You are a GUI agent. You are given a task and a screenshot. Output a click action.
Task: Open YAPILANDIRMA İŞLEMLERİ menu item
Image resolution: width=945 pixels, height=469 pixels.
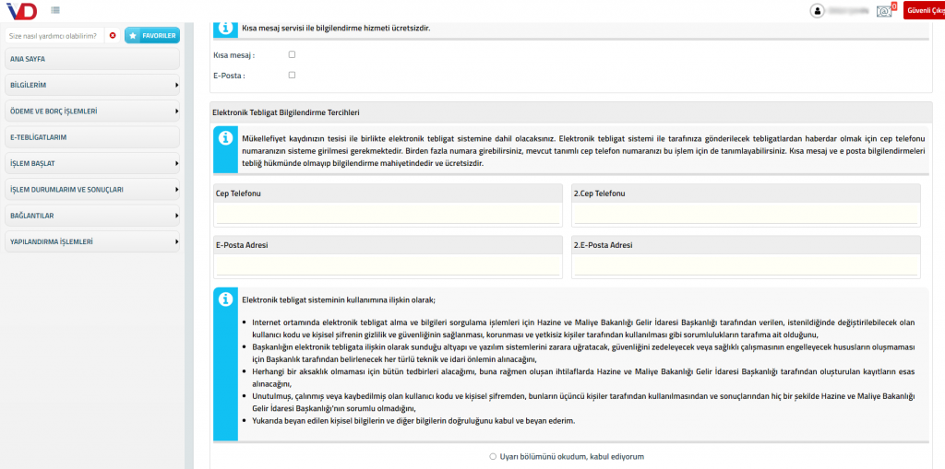coord(92,241)
